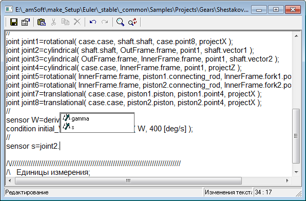Image resolution: width=306 pixels, height=201 pixels.
Task: Click the comment 'Единицы измерения;'
Action: (53, 172)
